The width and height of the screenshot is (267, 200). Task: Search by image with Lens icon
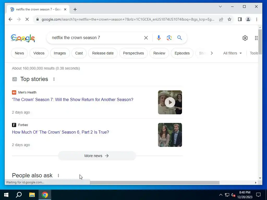click(169, 38)
